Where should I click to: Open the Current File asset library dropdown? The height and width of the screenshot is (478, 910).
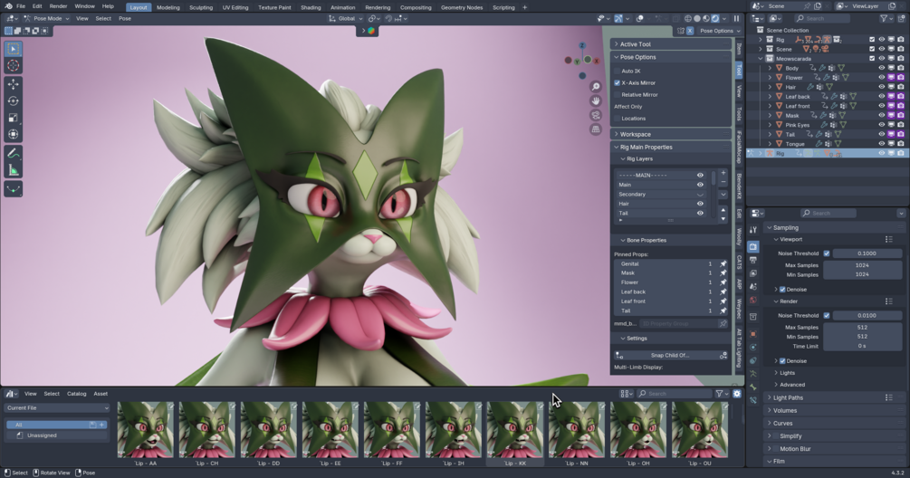(x=57, y=407)
